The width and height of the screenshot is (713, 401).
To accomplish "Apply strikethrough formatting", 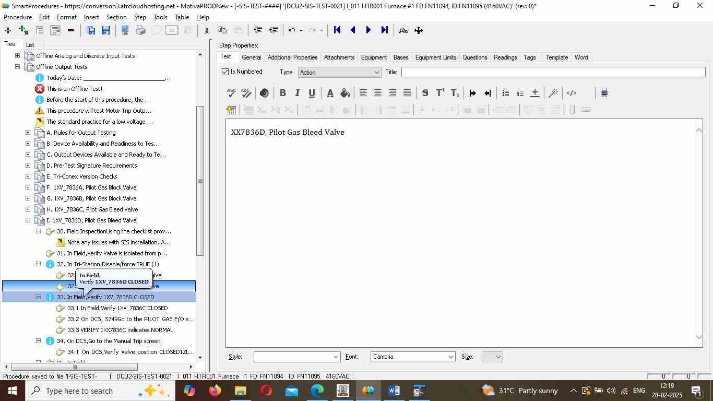I will click(425, 93).
